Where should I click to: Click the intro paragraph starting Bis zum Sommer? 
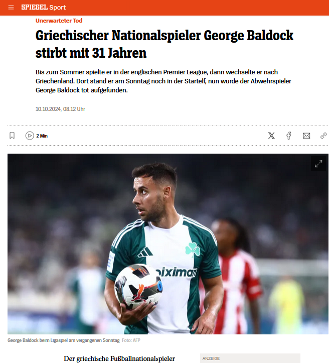point(163,81)
